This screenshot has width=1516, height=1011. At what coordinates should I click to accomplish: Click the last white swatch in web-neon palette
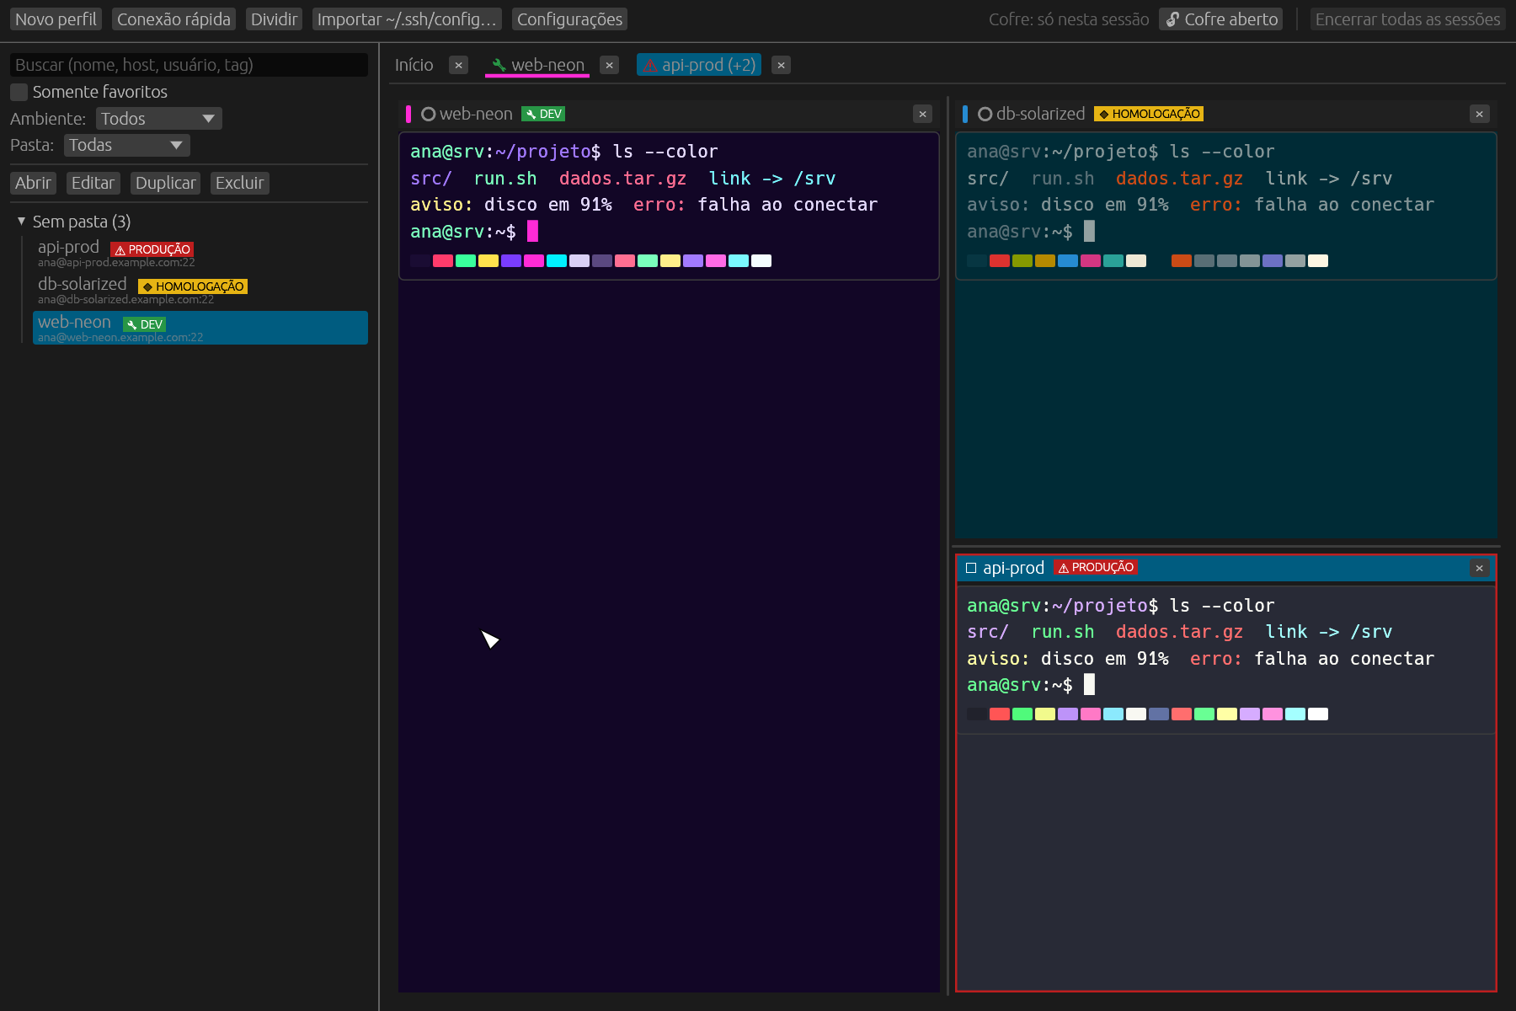(761, 261)
